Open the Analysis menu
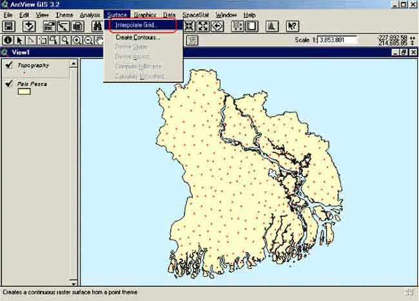 click(x=90, y=14)
